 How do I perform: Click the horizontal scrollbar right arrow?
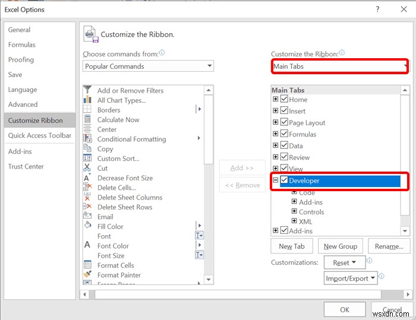click(408, 294)
